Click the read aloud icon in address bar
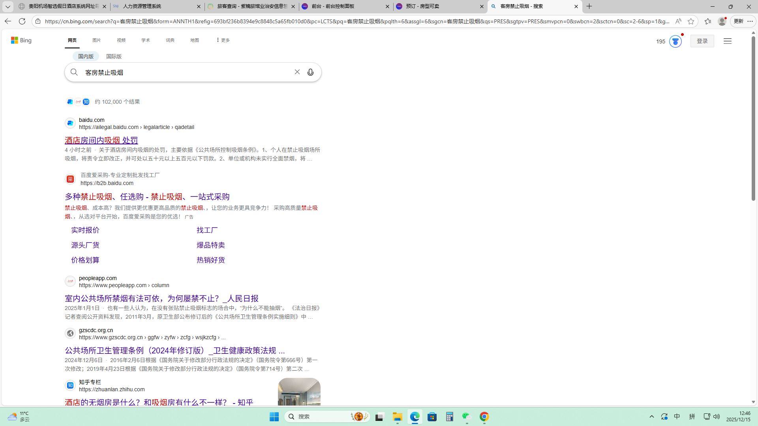 pos(678,21)
